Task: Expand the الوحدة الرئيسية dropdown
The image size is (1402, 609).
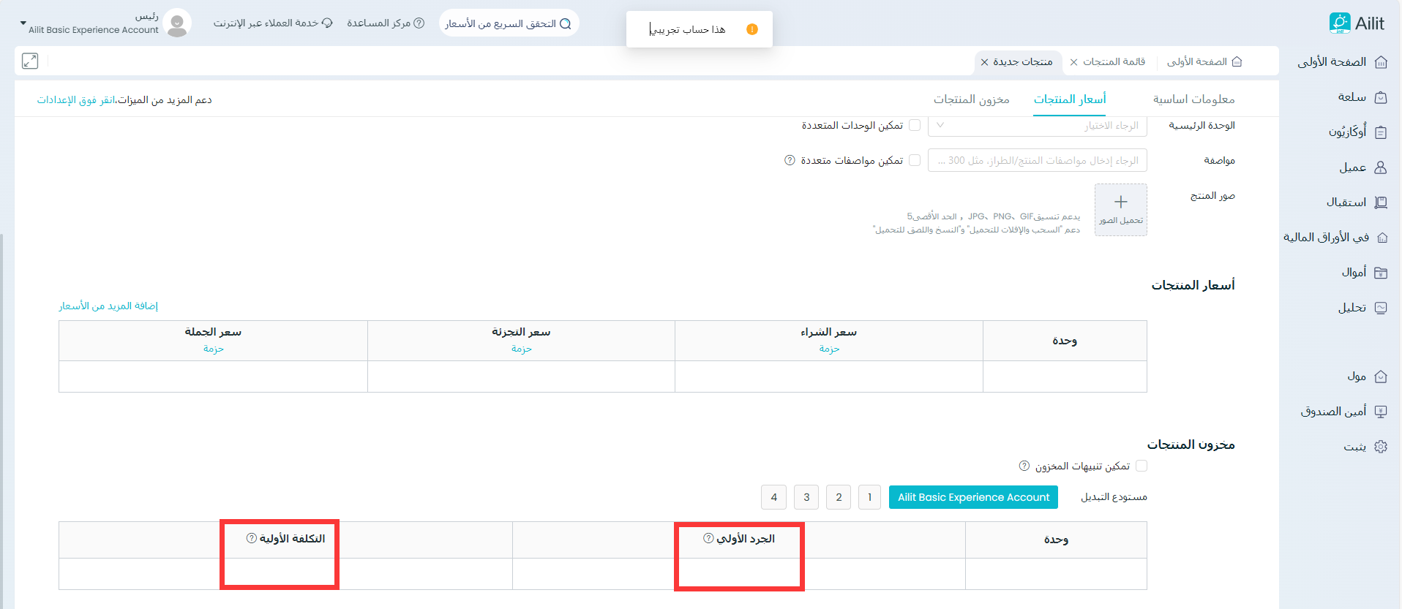Action: click(x=1037, y=126)
